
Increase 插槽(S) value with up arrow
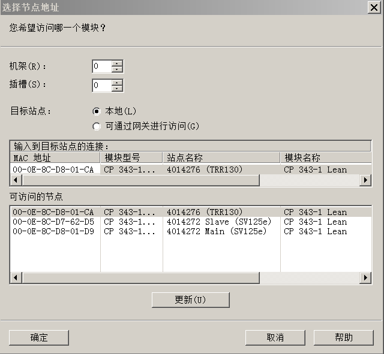(x=118, y=83)
